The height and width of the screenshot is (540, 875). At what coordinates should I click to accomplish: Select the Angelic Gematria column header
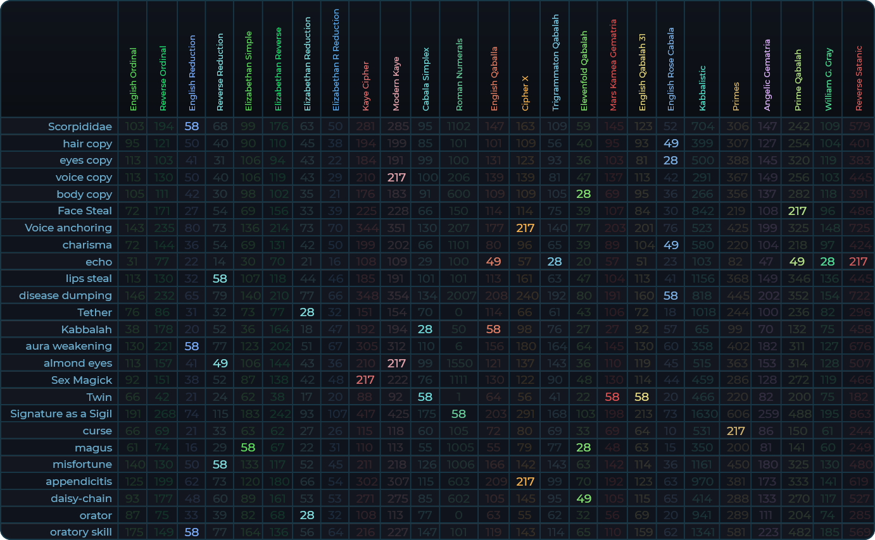[767, 75]
